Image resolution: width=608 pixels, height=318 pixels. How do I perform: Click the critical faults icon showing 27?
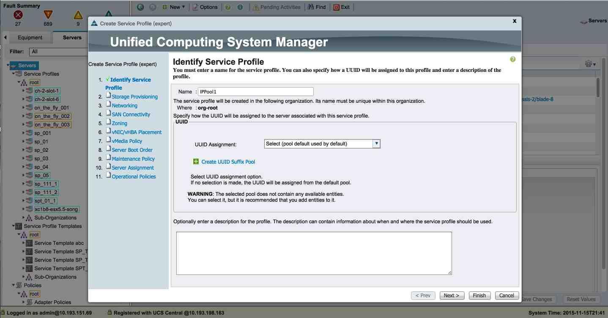coord(18,15)
